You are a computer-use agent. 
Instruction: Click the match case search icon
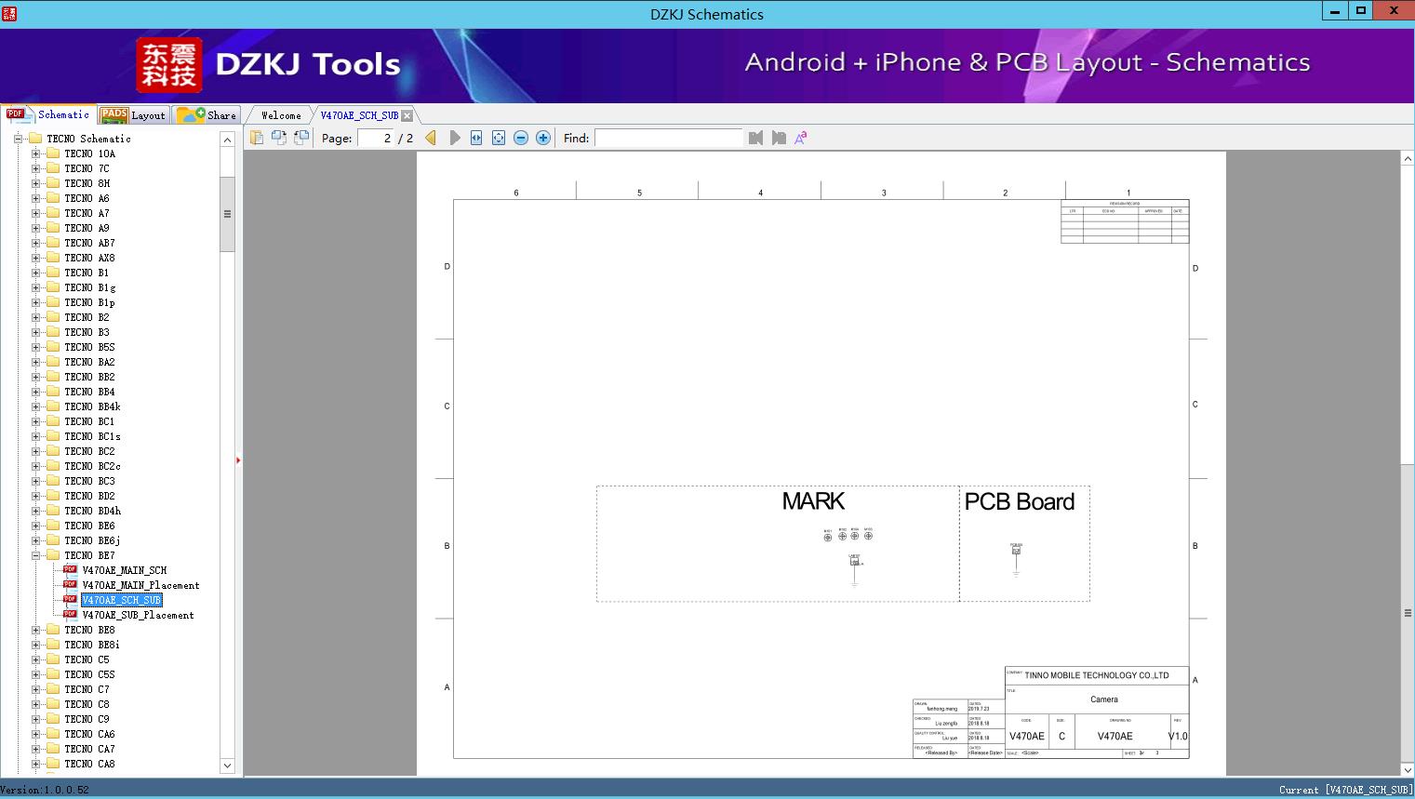(x=801, y=138)
